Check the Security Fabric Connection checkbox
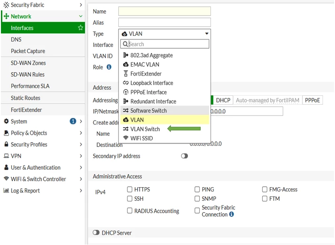Viewport: 335px width, 245px height. tap(197, 211)
